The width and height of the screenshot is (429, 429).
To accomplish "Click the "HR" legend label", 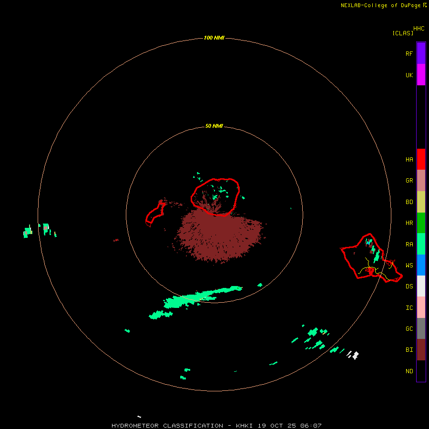I will (409, 223).
